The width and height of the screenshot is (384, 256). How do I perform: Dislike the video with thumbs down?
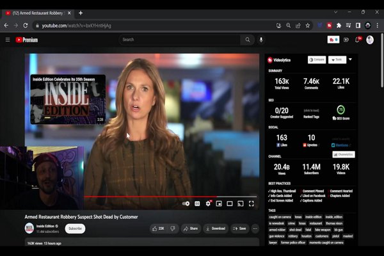(173, 228)
